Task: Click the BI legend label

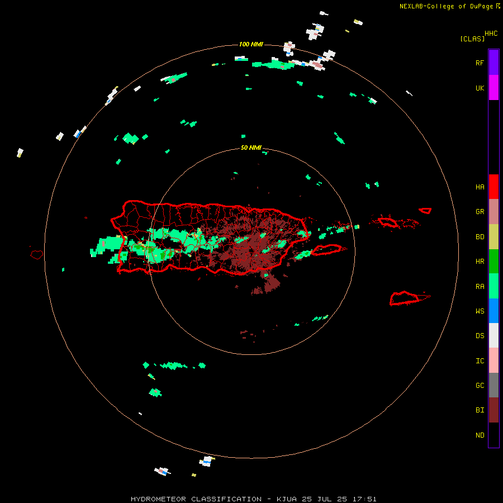Action: (480, 410)
